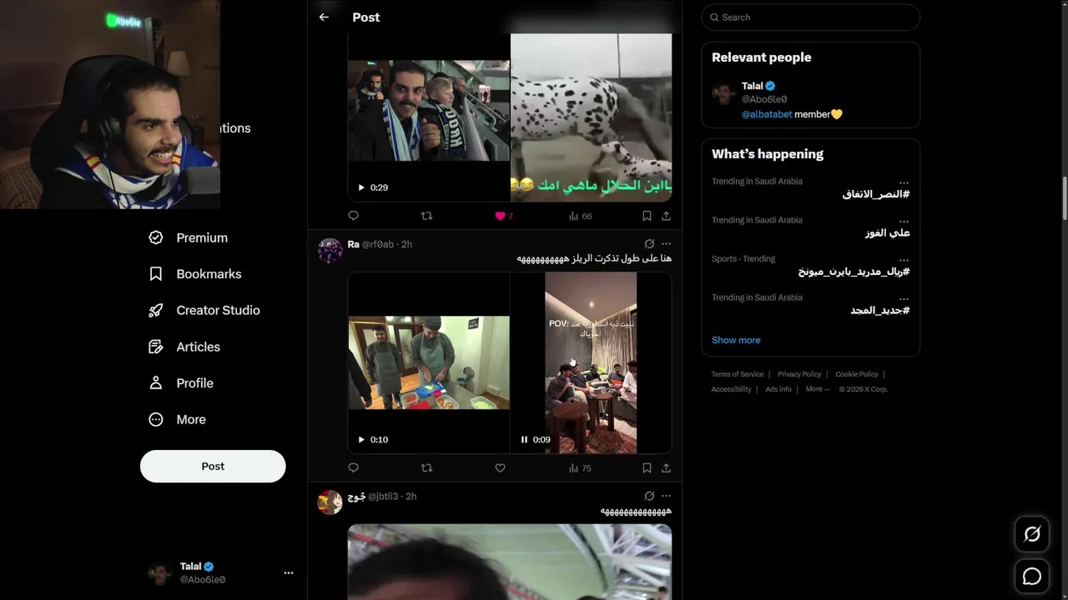Open Creator Studio in the sidebar
The image size is (1068, 600).
click(x=204, y=310)
